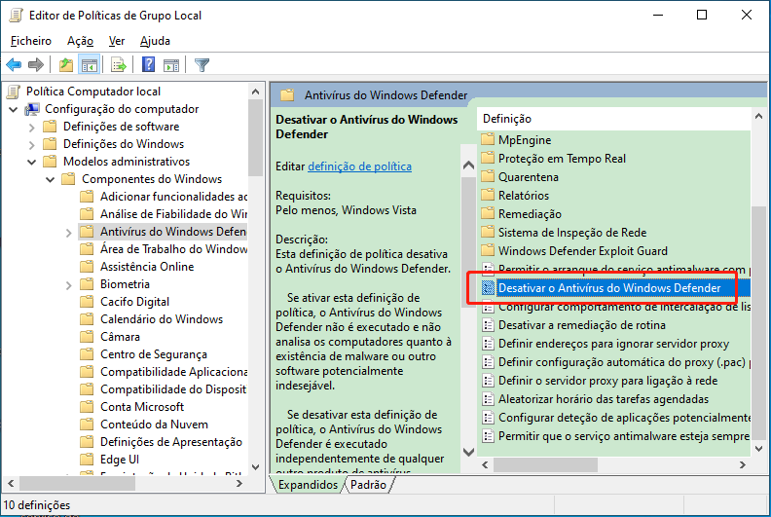The height and width of the screenshot is (517, 771).
Task: Click the settings list horizontal scrollbar thumb
Action: pos(545,464)
